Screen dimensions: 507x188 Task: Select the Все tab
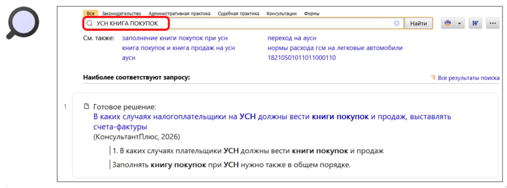click(x=91, y=13)
